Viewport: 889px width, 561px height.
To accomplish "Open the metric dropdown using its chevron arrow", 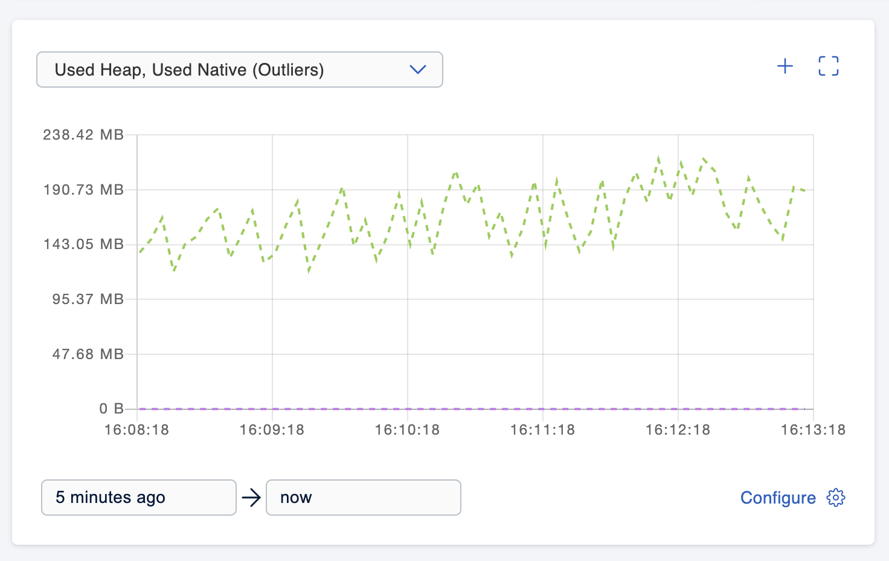I will (417, 70).
